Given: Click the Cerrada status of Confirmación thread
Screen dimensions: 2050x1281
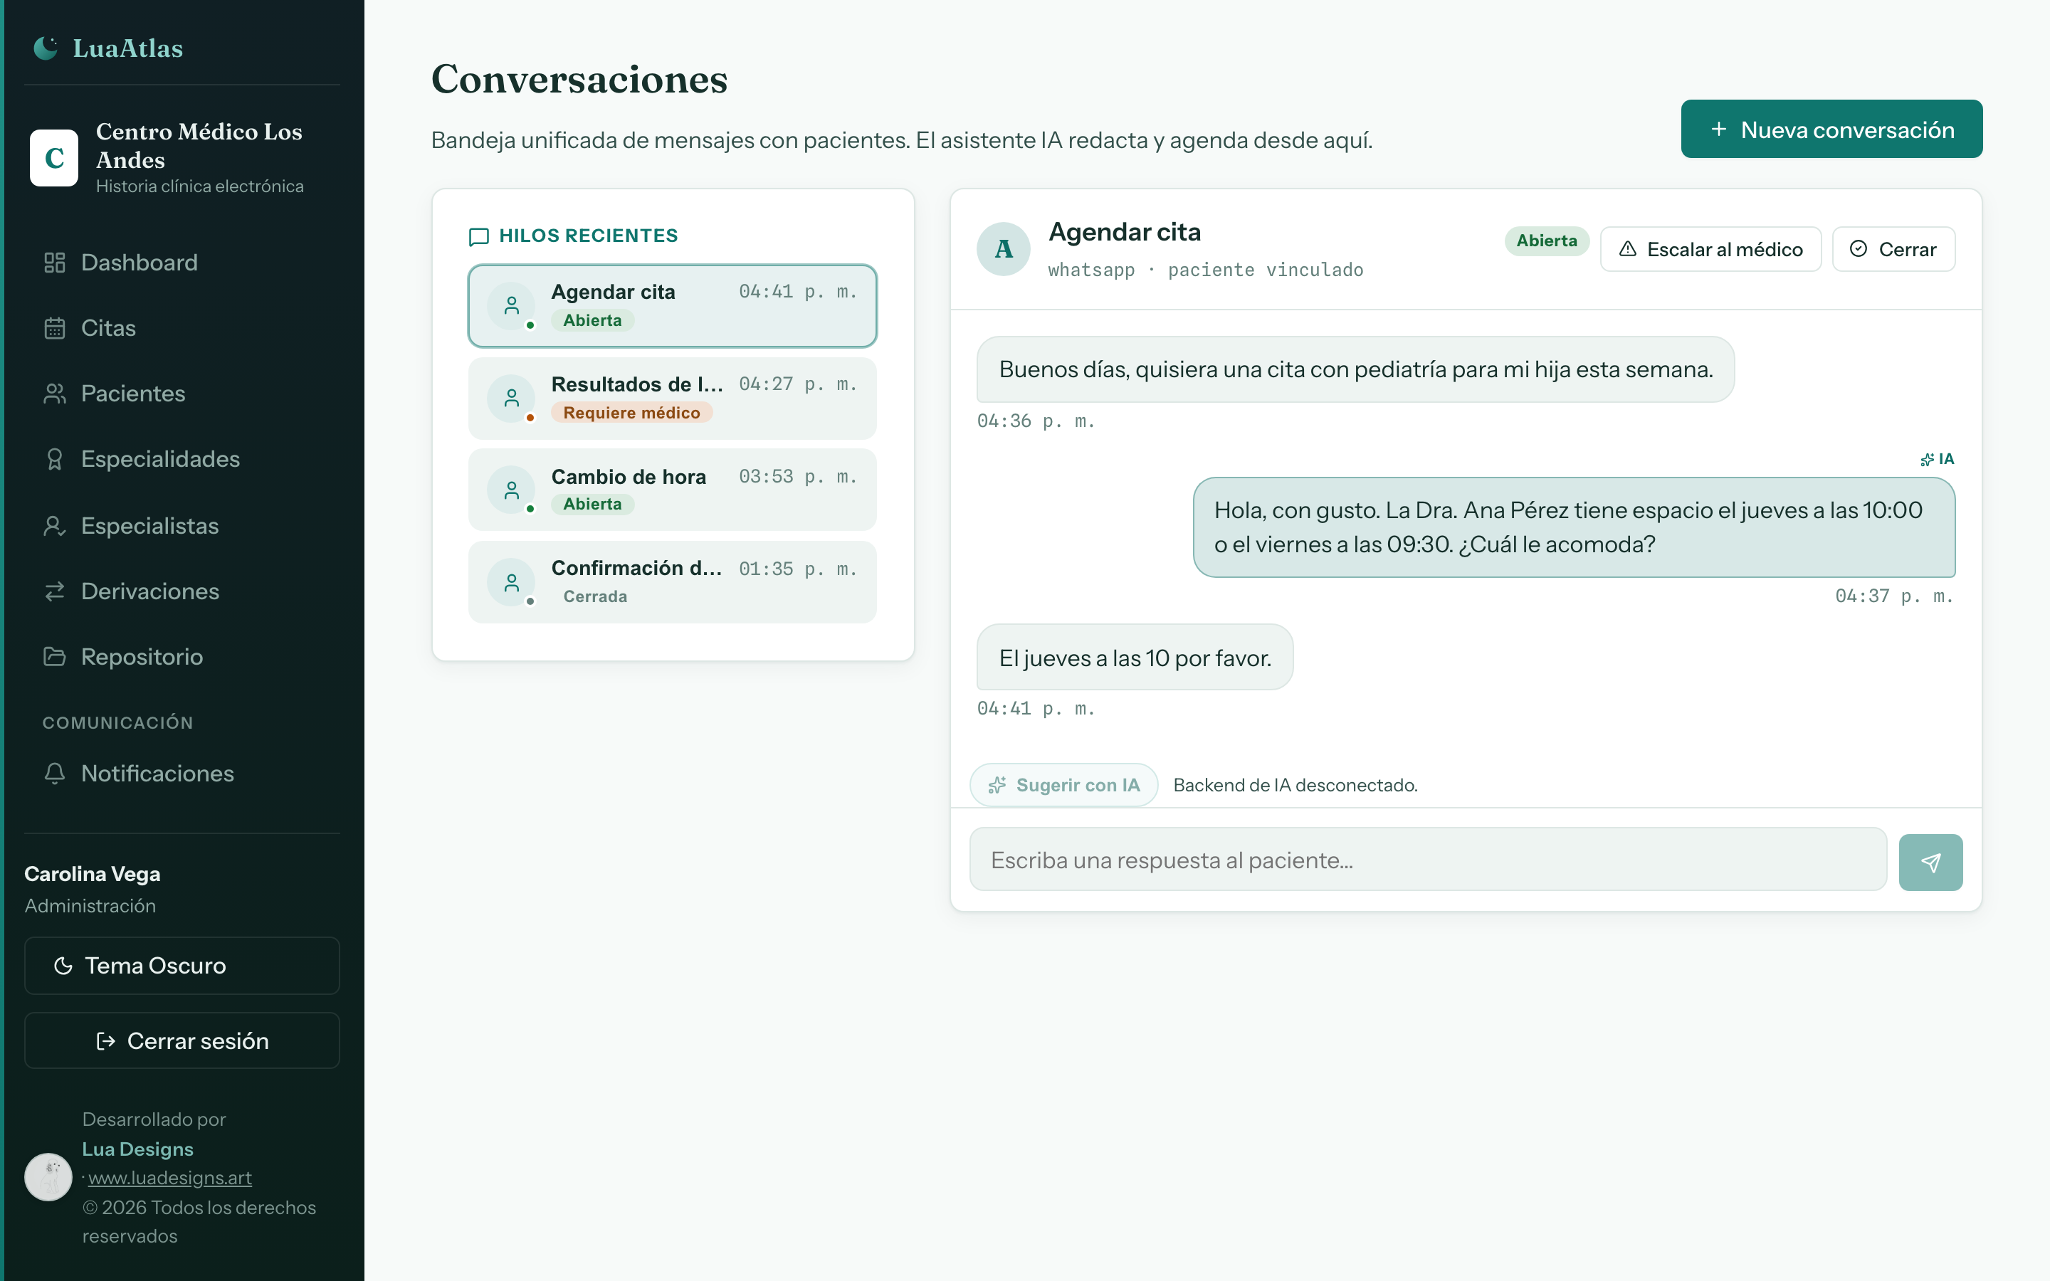Looking at the screenshot, I should [x=596, y=596].
